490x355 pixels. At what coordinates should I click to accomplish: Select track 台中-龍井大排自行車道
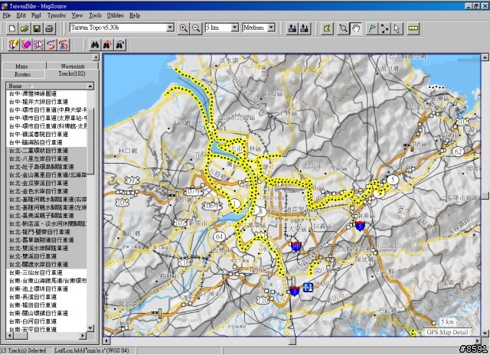38,102
